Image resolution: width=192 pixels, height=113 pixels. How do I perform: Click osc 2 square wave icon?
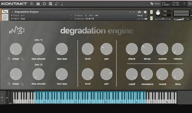22,84
